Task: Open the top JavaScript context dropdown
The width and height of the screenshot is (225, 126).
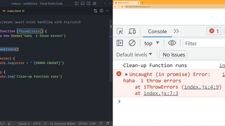Action: point(152,43)
